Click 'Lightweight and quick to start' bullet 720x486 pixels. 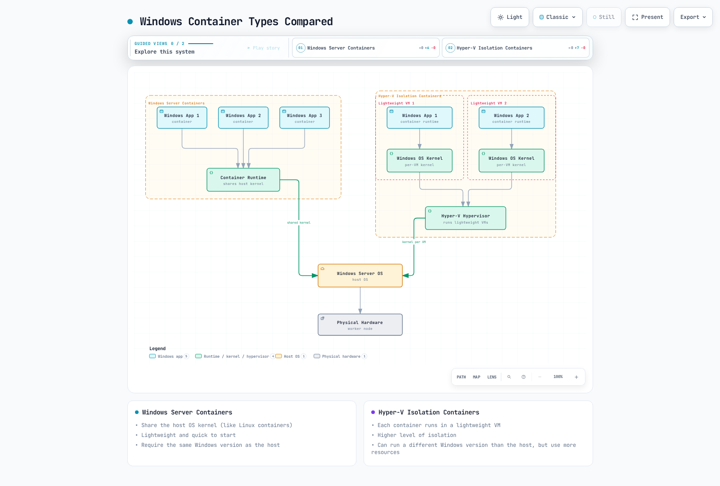[189, 435]
